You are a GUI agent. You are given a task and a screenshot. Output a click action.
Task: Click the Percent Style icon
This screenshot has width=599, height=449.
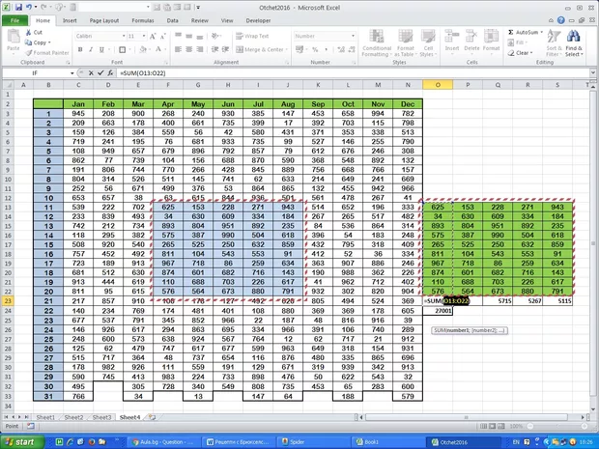315,49
